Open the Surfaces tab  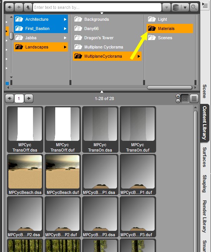(204, 157)
